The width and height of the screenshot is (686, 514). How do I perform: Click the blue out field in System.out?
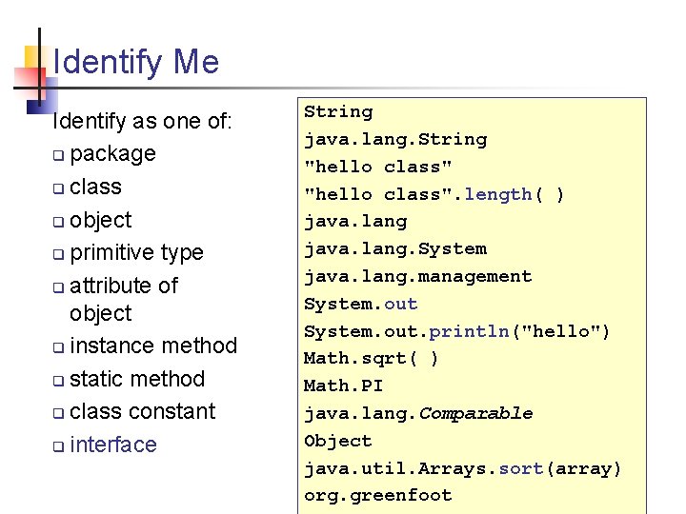click(401, 304)
